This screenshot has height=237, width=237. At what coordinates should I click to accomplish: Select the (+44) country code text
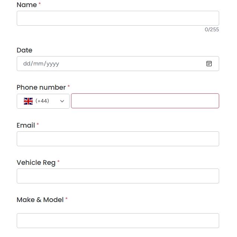pos(42,101)
